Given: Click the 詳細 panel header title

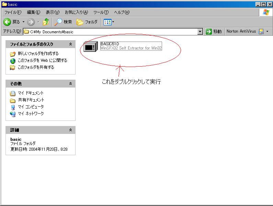Looking at the screenshot, I should [14, 130].
